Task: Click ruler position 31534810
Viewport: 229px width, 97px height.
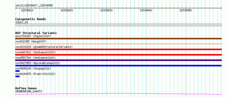Action: pyautogui.click(x=27, y=10)
